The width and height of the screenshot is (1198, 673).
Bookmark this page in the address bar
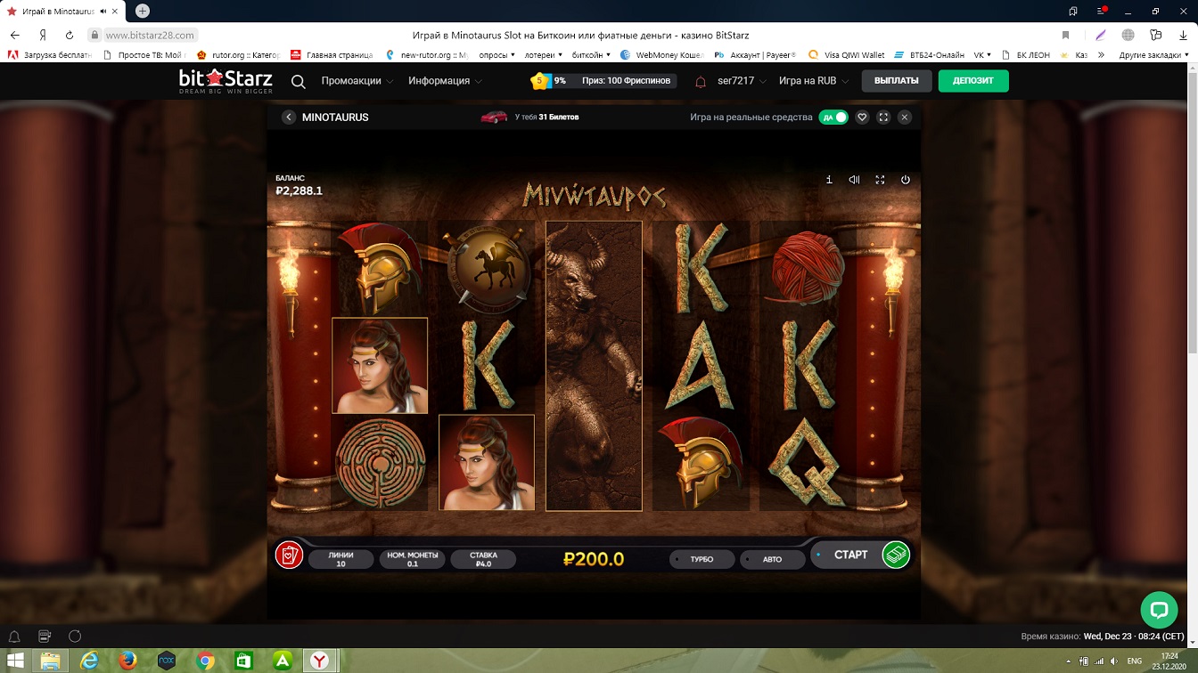click(1065, 35)
